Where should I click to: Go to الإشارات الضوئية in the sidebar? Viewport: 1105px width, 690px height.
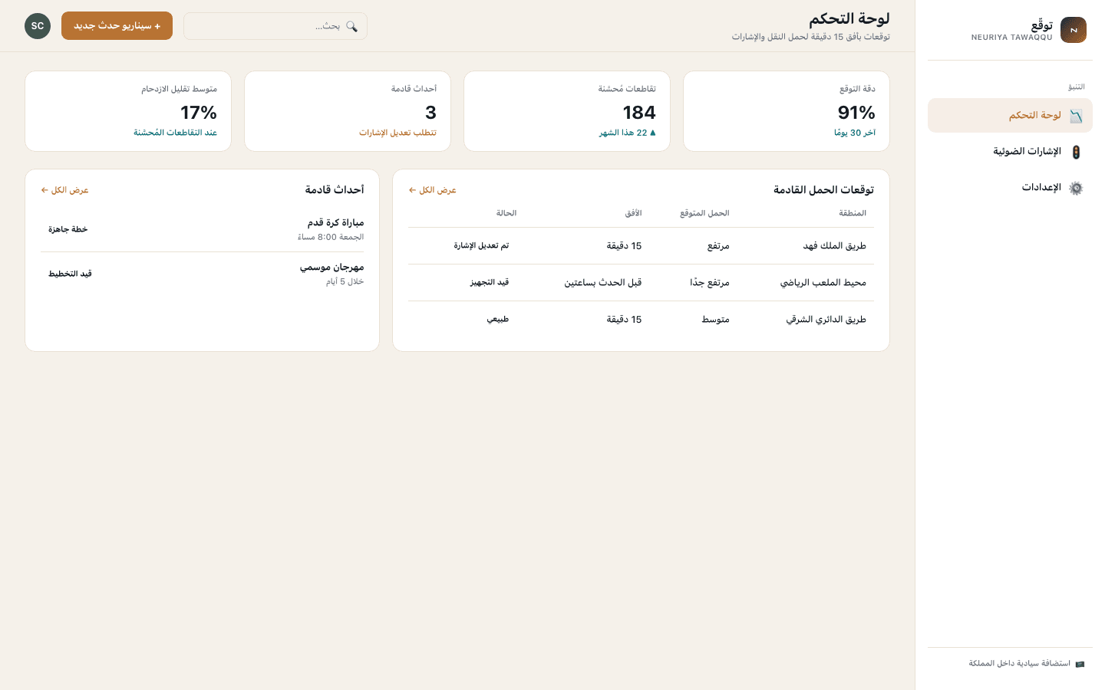[x=1010, y=152]
